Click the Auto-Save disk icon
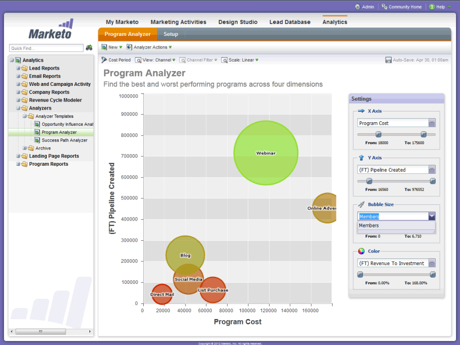This screenshot has width=460, height=345. 388,60
